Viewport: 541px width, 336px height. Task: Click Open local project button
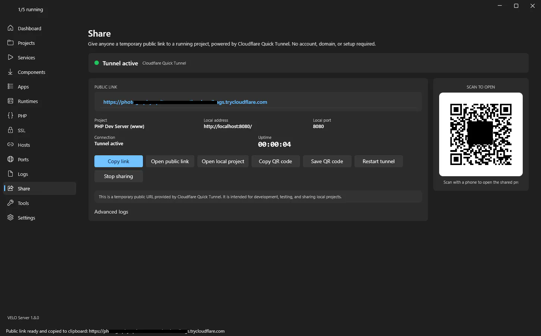(x=223, y=161)
